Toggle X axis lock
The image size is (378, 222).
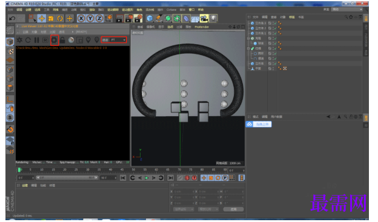coord(81,18)
